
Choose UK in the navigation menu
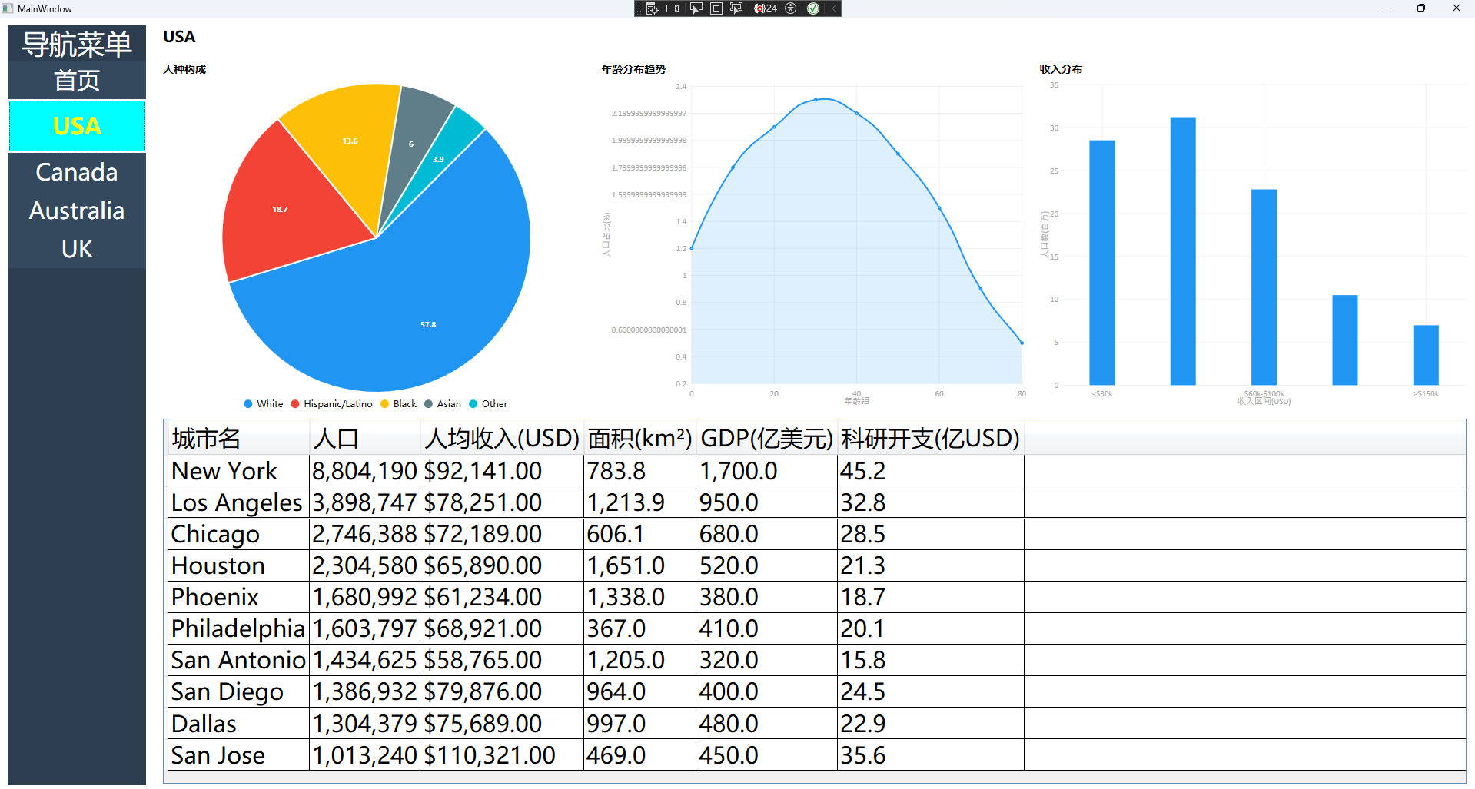(77, 249)
